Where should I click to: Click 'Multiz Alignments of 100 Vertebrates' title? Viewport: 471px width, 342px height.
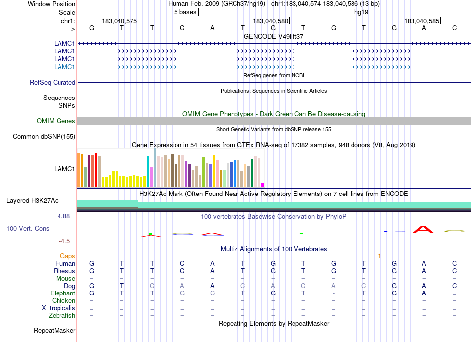tap(274, 249)
